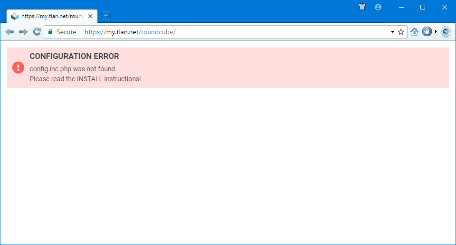This screenshot has height=245, width=456.
Task: Open the user profile icon
Action: pyautogui.click(x=378, y=7)
